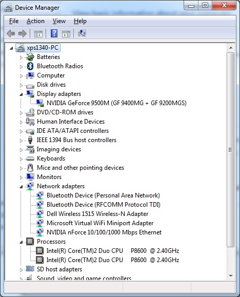Maximize the Device Manager window

pyautogui.click(x=205, y=6)
